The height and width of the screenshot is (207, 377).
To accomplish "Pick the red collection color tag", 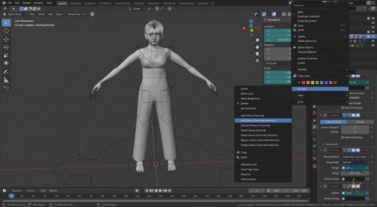I will (x=304, y=82).
